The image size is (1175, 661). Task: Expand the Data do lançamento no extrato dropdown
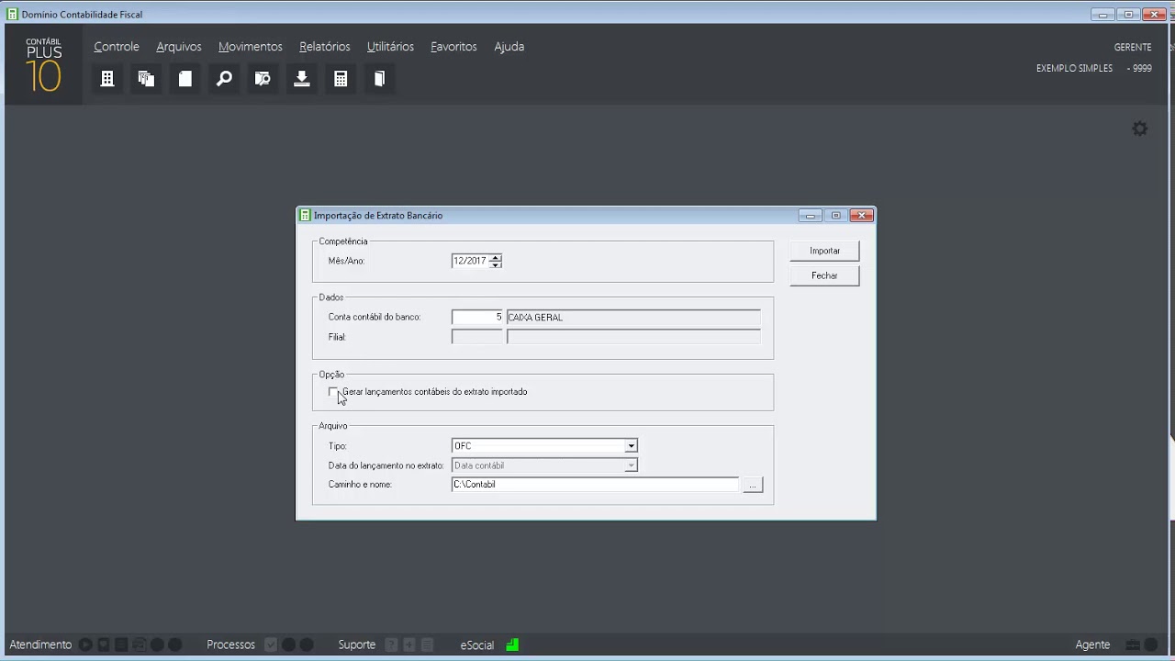pyautogui.click(x=631, y=465)
